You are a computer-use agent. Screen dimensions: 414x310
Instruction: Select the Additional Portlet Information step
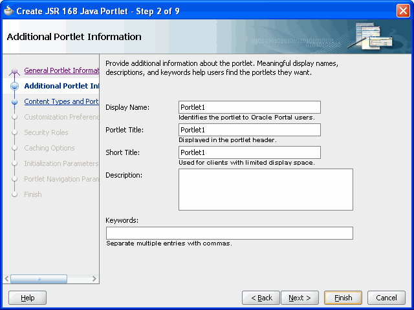61,86
